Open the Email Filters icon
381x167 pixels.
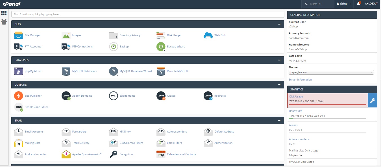point(161,143)
